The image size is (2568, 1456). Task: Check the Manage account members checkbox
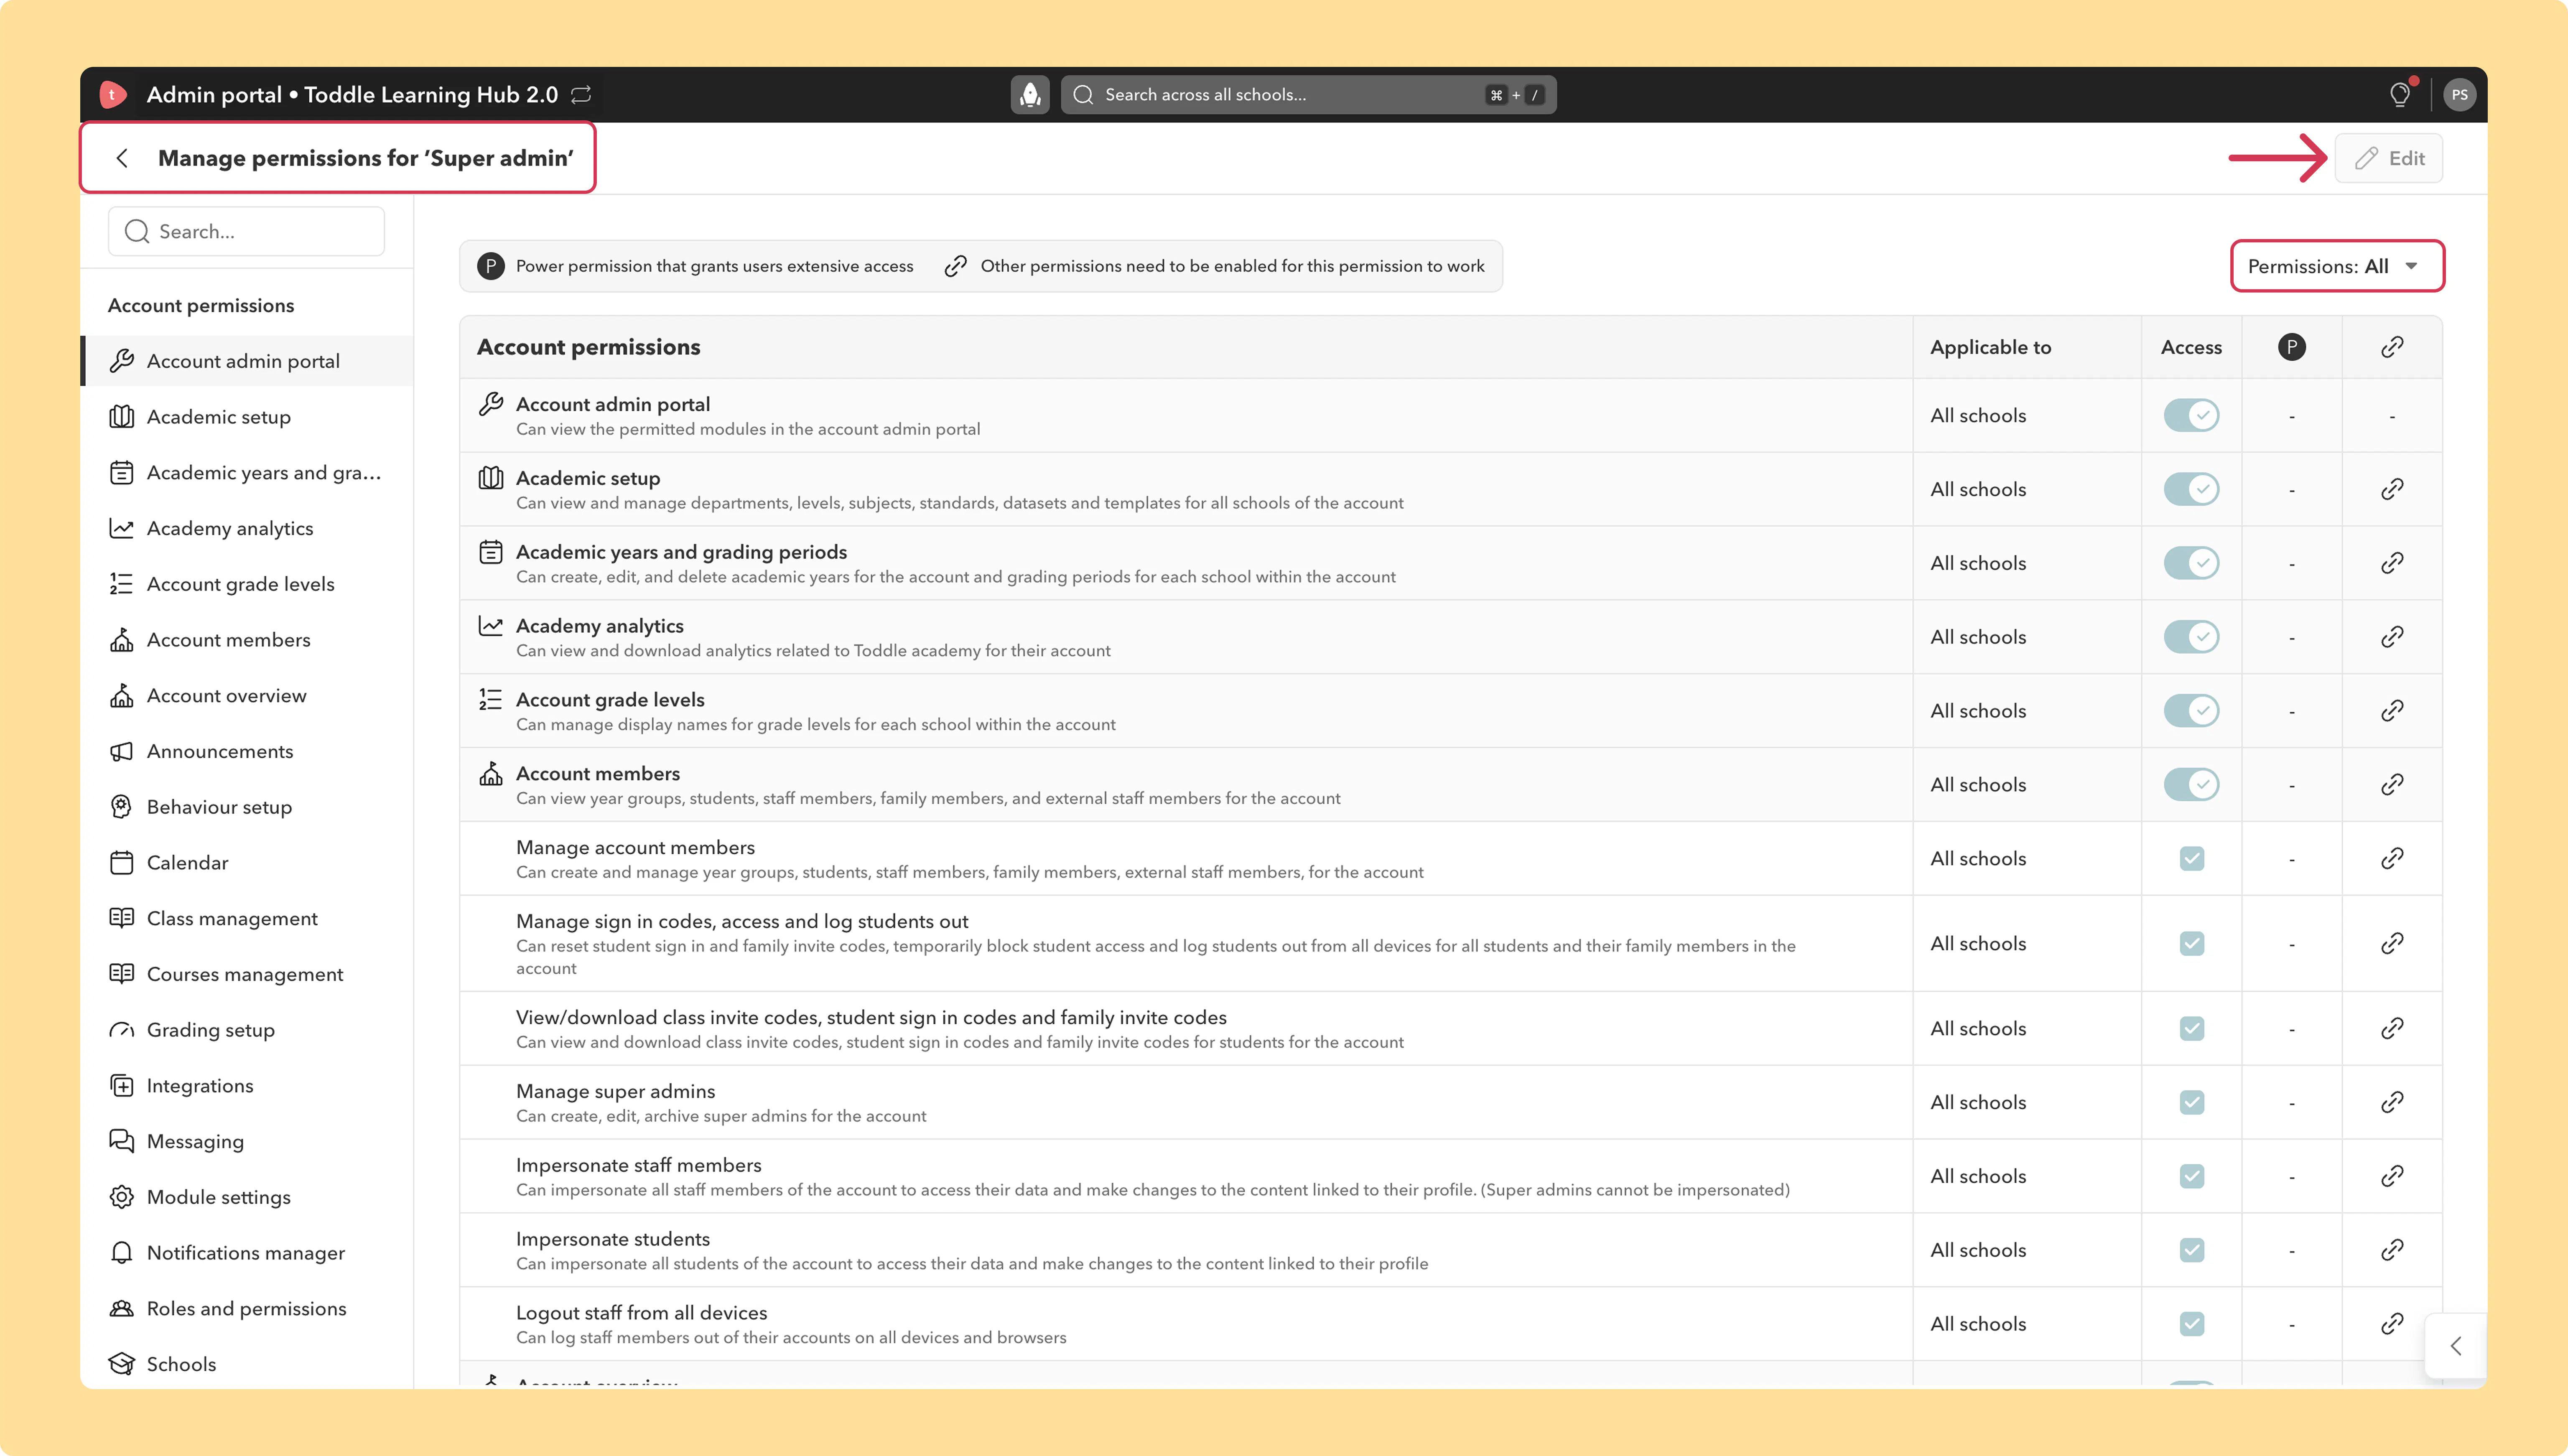click(x=2192, y=858)
